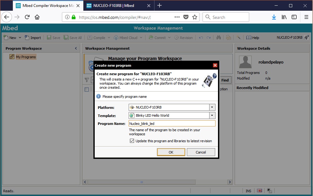Open the Template dropdown arrow
The height and width of the screenshot is (196, 313).
212,115
